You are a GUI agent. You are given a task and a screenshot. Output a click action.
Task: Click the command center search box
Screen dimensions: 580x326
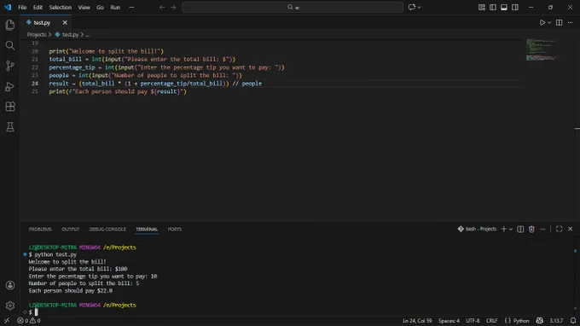(x=293, y=7)
